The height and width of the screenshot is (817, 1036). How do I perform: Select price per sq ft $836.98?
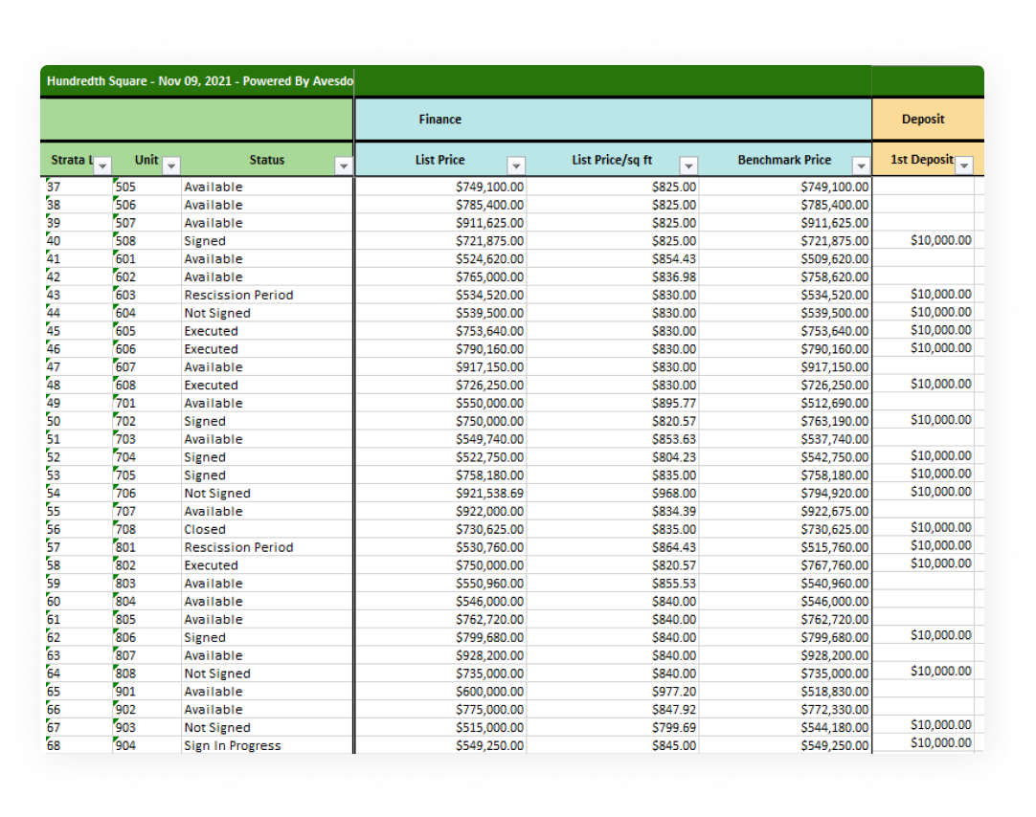[613, 276]
